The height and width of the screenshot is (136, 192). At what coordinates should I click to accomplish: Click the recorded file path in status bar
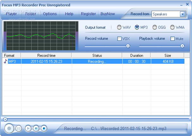(129, 128)
